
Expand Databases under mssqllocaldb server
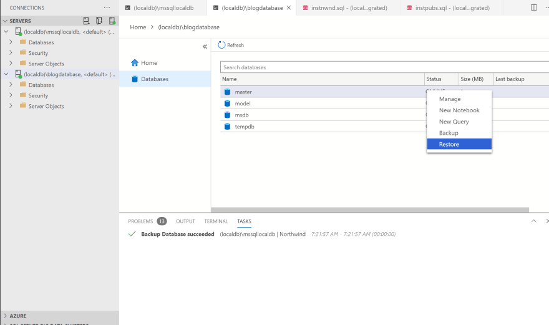pos(11,42)
